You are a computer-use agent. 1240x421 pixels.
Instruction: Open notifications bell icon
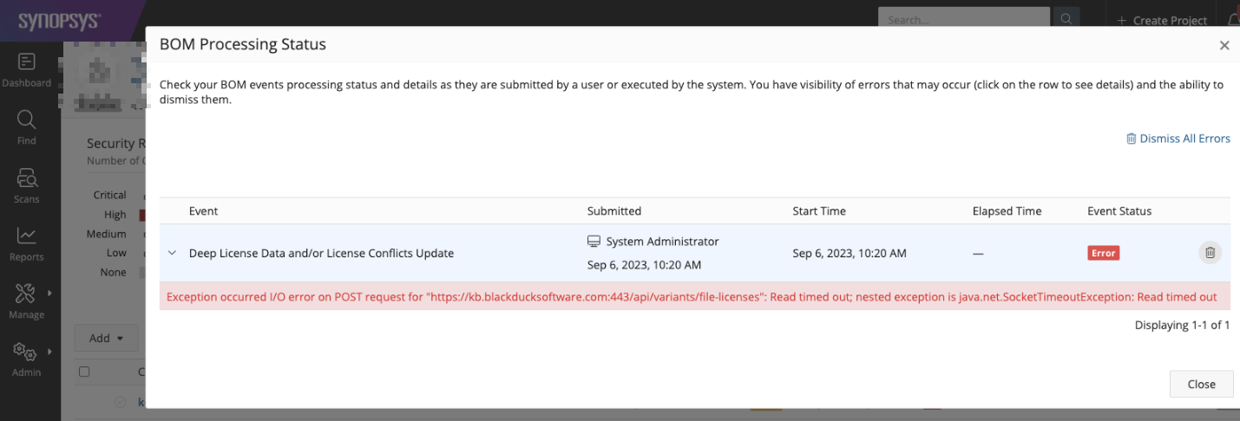(1234, 19)
